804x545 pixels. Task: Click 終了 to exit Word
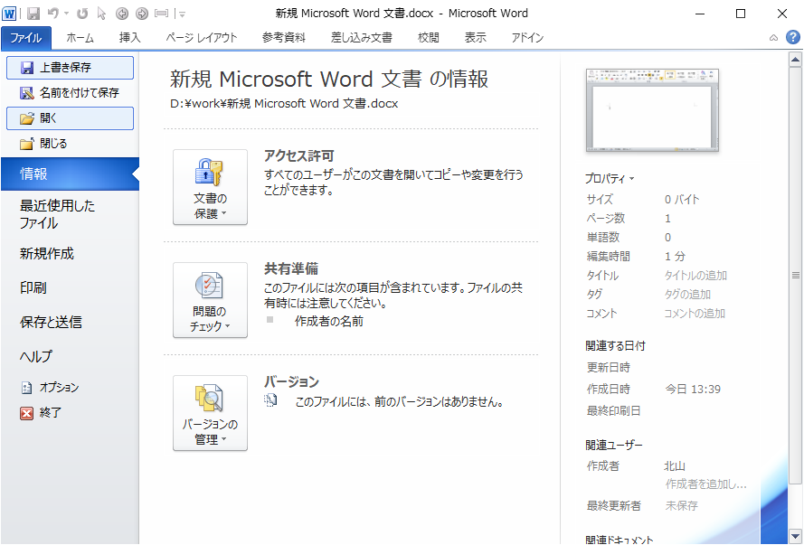[71, 413]
